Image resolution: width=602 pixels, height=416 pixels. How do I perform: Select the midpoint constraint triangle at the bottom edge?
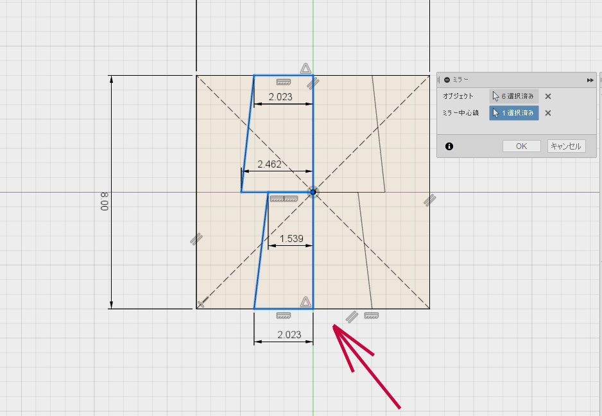pos(305,302)
